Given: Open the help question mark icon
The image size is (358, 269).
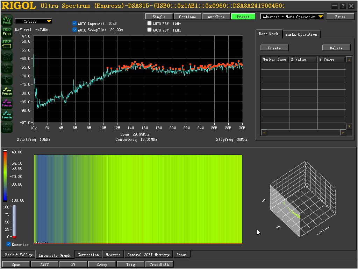Looking at the screenshot, I should click(x=343, y=6).
